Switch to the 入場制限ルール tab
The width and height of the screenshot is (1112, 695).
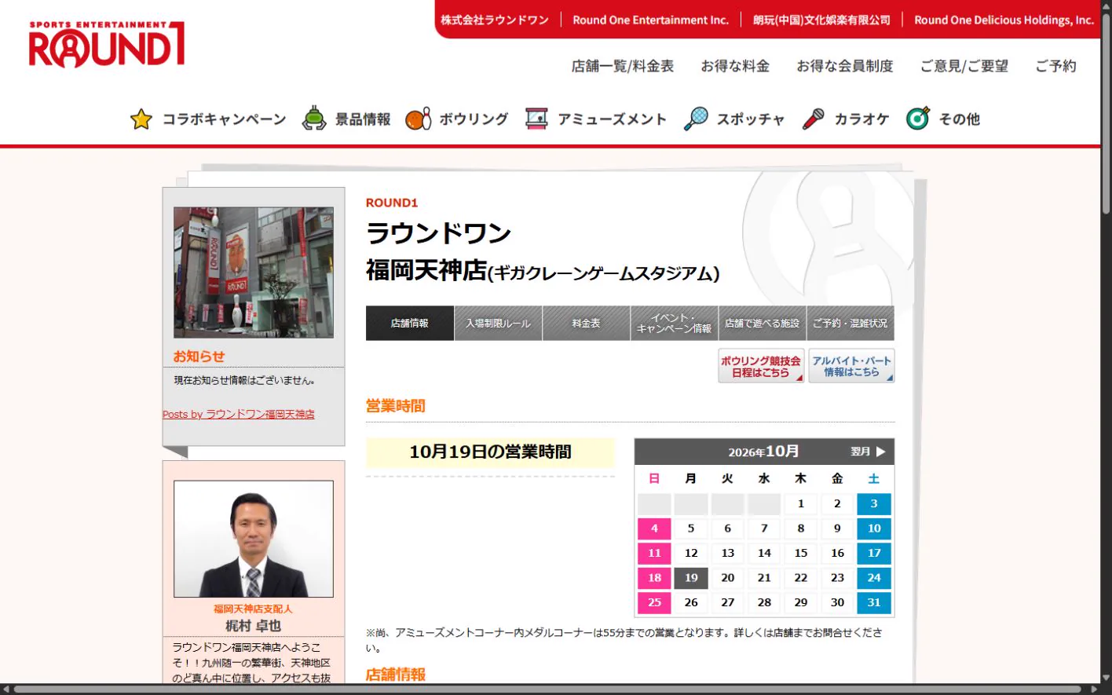coord(498,323)
